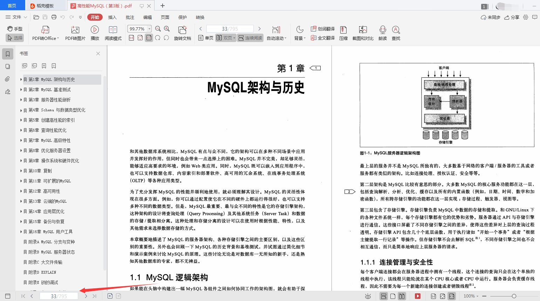Click 全文翻译 full text translation
540x301 pixels.
click(323, 38)
